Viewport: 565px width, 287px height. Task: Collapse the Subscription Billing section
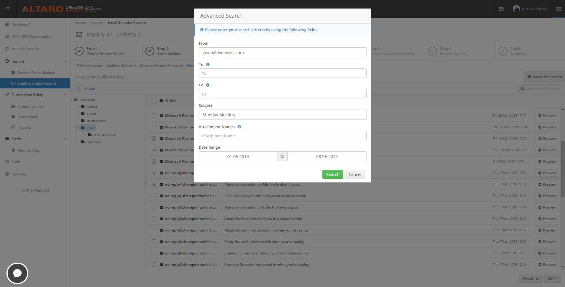pyautogui.click(x=65, y=95)
